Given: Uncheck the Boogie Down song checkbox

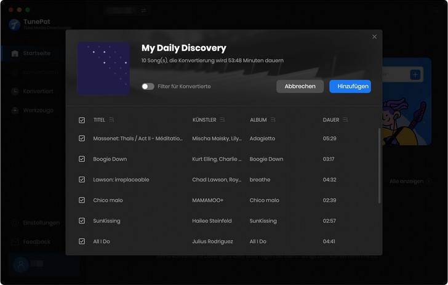Looking at the screenshot, I should tap(82, 159).
